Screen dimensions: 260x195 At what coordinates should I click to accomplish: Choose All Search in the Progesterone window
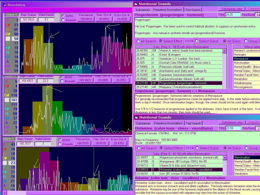click(138, 41)
